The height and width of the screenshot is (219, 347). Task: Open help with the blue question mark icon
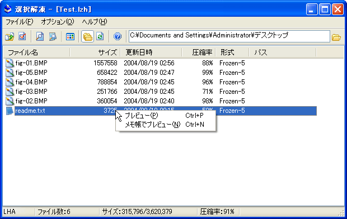click(118, 36)
